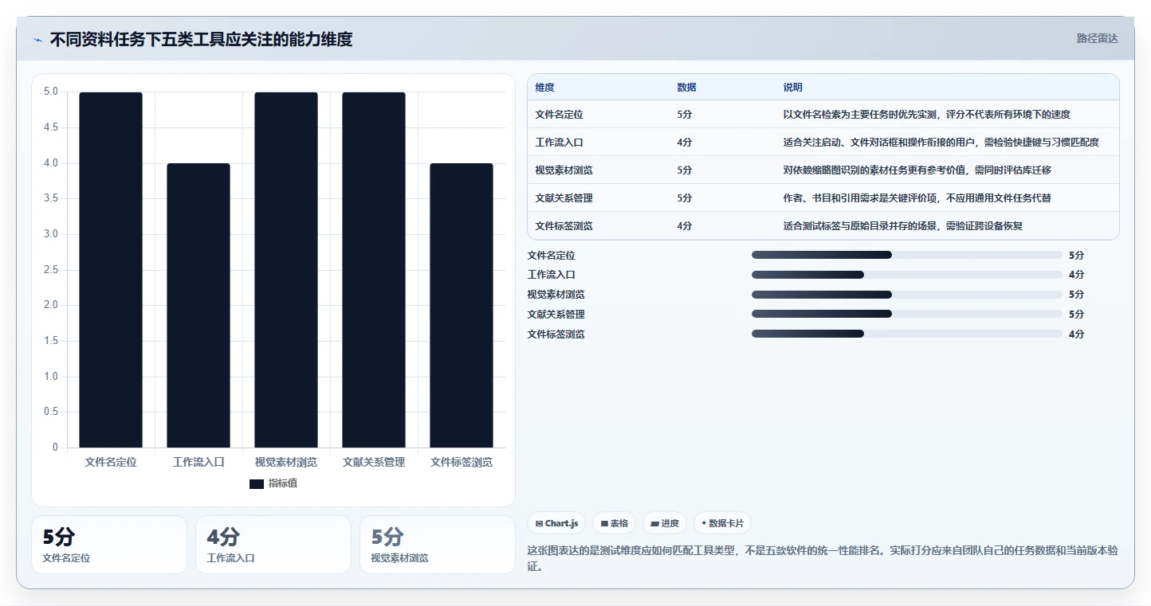
Task: Open the 5分 视觉素材浏览 data card
Action: click(x=438, y=545)
